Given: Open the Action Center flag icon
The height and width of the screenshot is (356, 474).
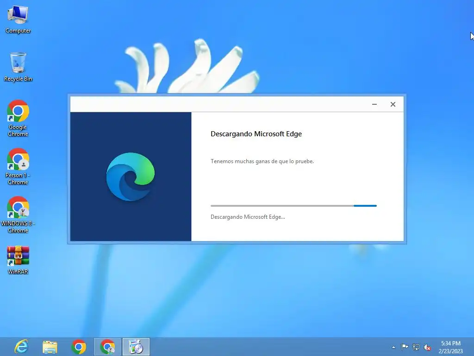Looking at the screenshot, I should [x=405, y=347].
